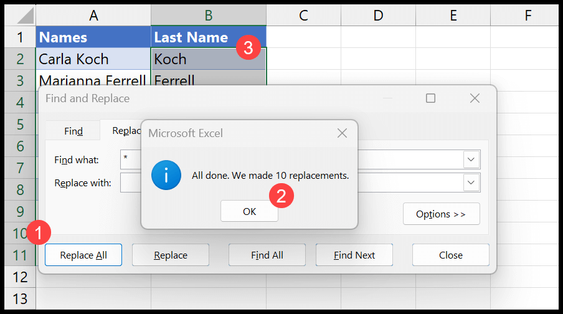Close the Find and Replace window

[x=475, y=98]
